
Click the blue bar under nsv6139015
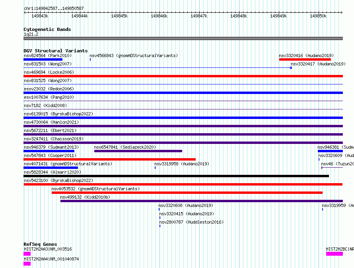(183, 118)
